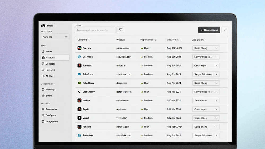This screenshot has height=149, width=265.
Task: Open the filter funnel icon
Action: [x=120, y=30]
